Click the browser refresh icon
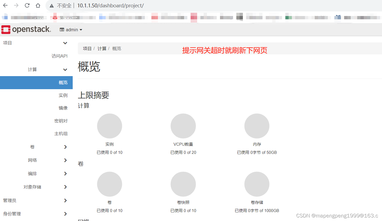Screen dimensions: 382x221 pyautogui.click(x=27, y=5)
